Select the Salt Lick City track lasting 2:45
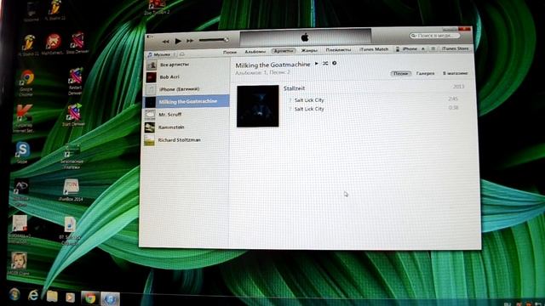Image resolution: width=545 pixels, height=306 pixels. click(374, 100)
